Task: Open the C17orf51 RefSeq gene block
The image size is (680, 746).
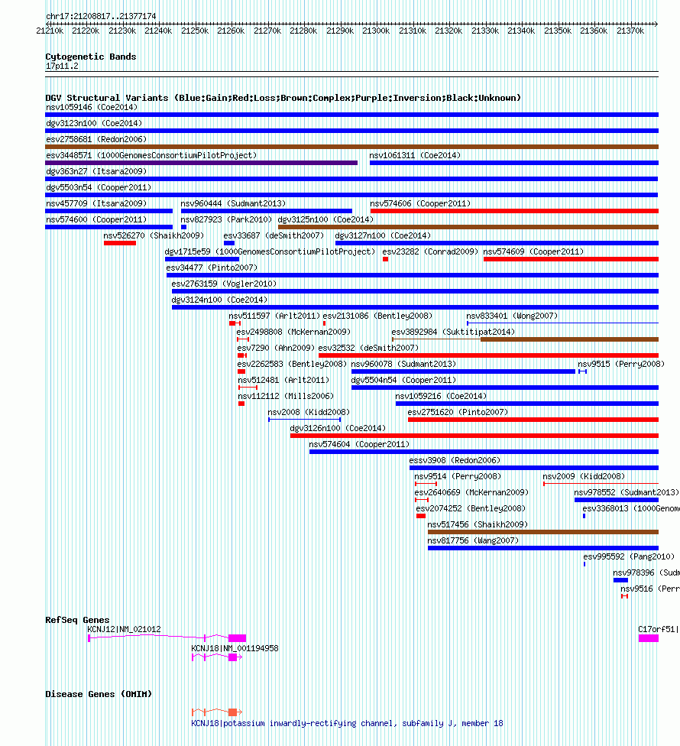Action: click(649, 638)
